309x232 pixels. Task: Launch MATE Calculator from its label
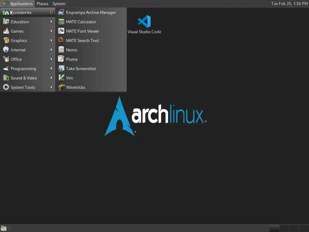(x=81, y=22)
